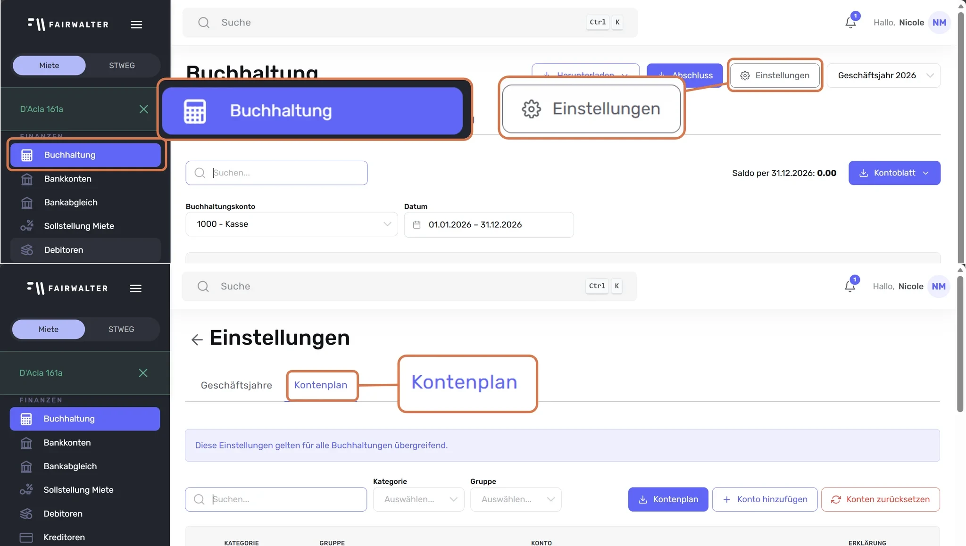Close D'Acla 161a property on Einstellungen page

[143, 373]
